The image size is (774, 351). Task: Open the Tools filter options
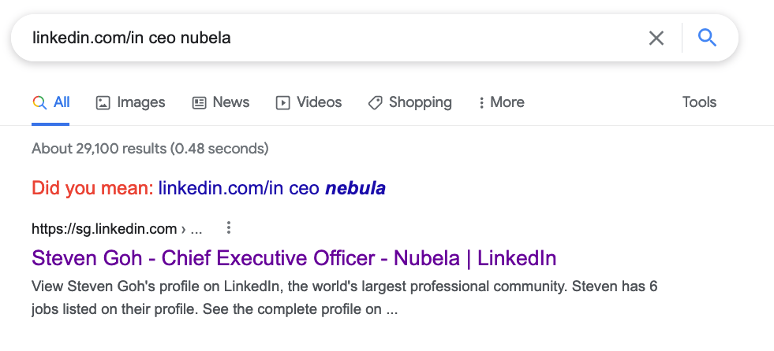(699, 102)
